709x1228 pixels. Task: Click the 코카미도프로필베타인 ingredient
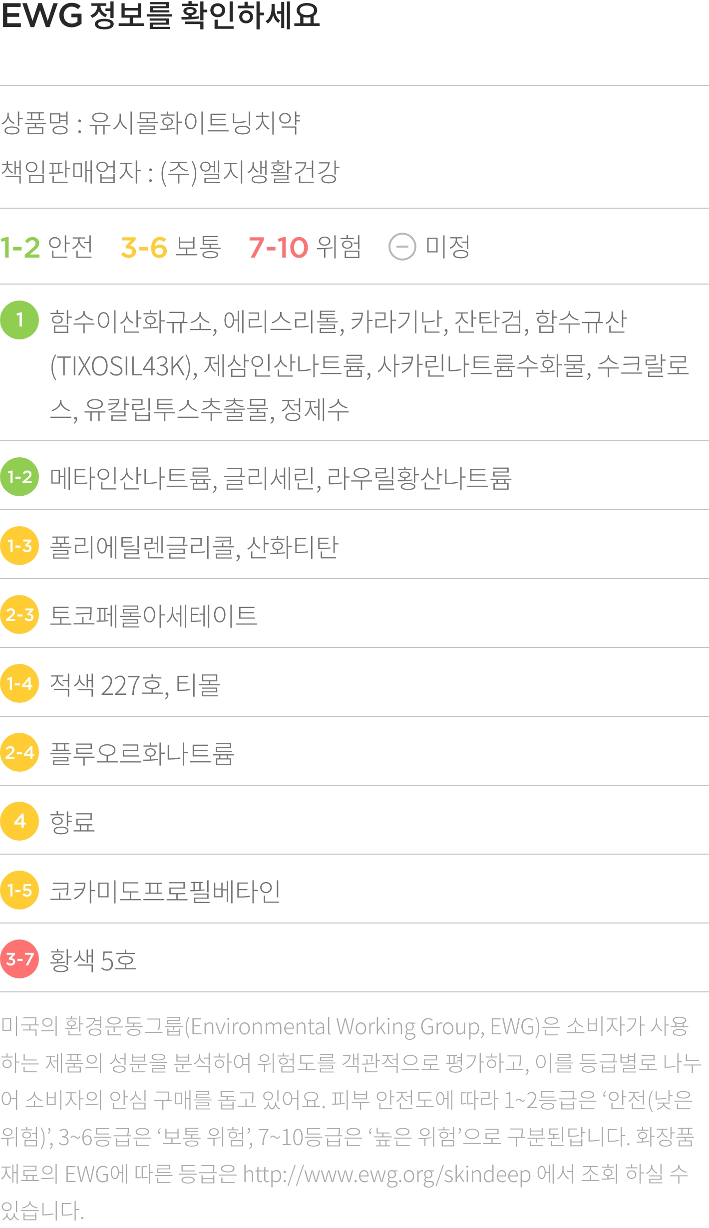(165, 891)
